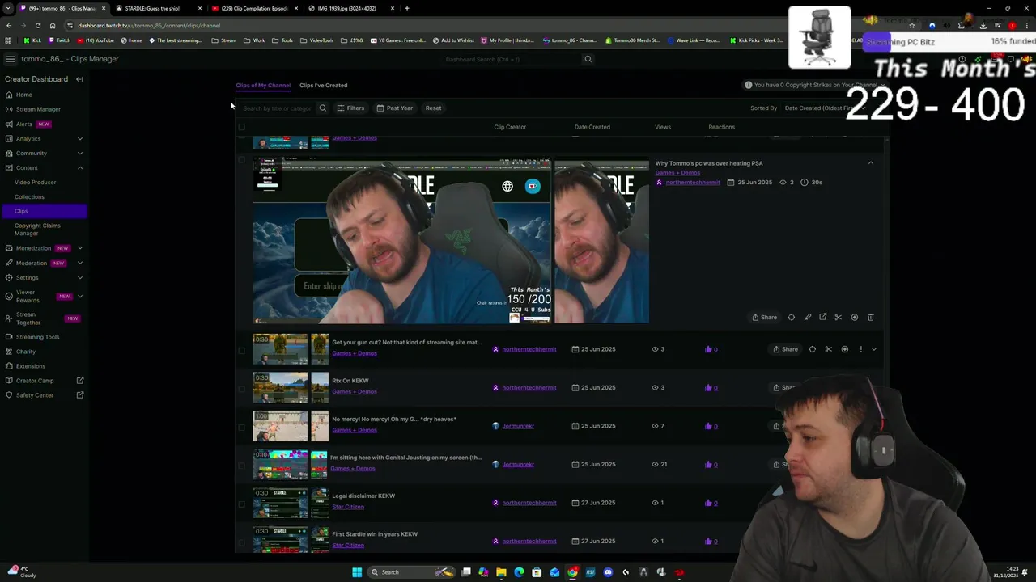Click the Dashboard Search field
The image size is (1036, 582).
[x=512, y=59]
